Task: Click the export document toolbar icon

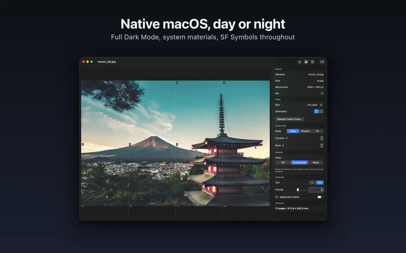Action: 313,61
